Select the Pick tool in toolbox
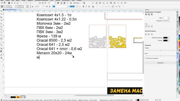Viewport: 180px width, 101px height. [1, 11]
